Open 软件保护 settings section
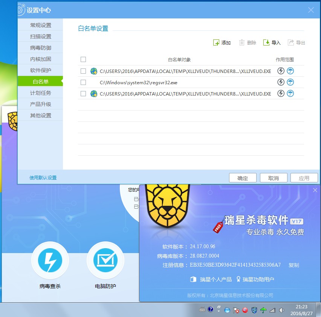 pyautogui.click(x=40, y=70)
